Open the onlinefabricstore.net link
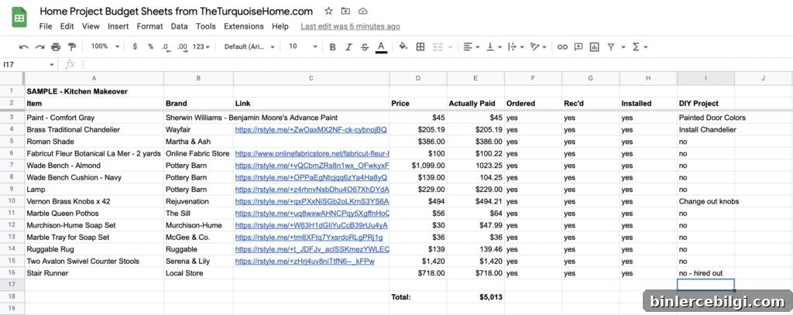The height and width of the screenshot is (315, 793). 312,153
